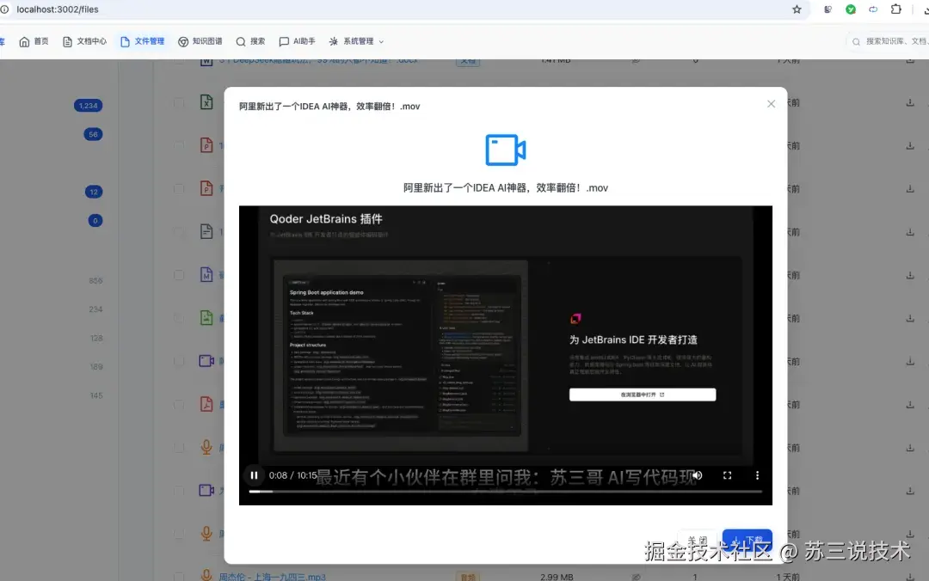The height and width of the screenshot is (581, 929).
Task: Click the large blue video camera icon
Action: tap(506, 150)
